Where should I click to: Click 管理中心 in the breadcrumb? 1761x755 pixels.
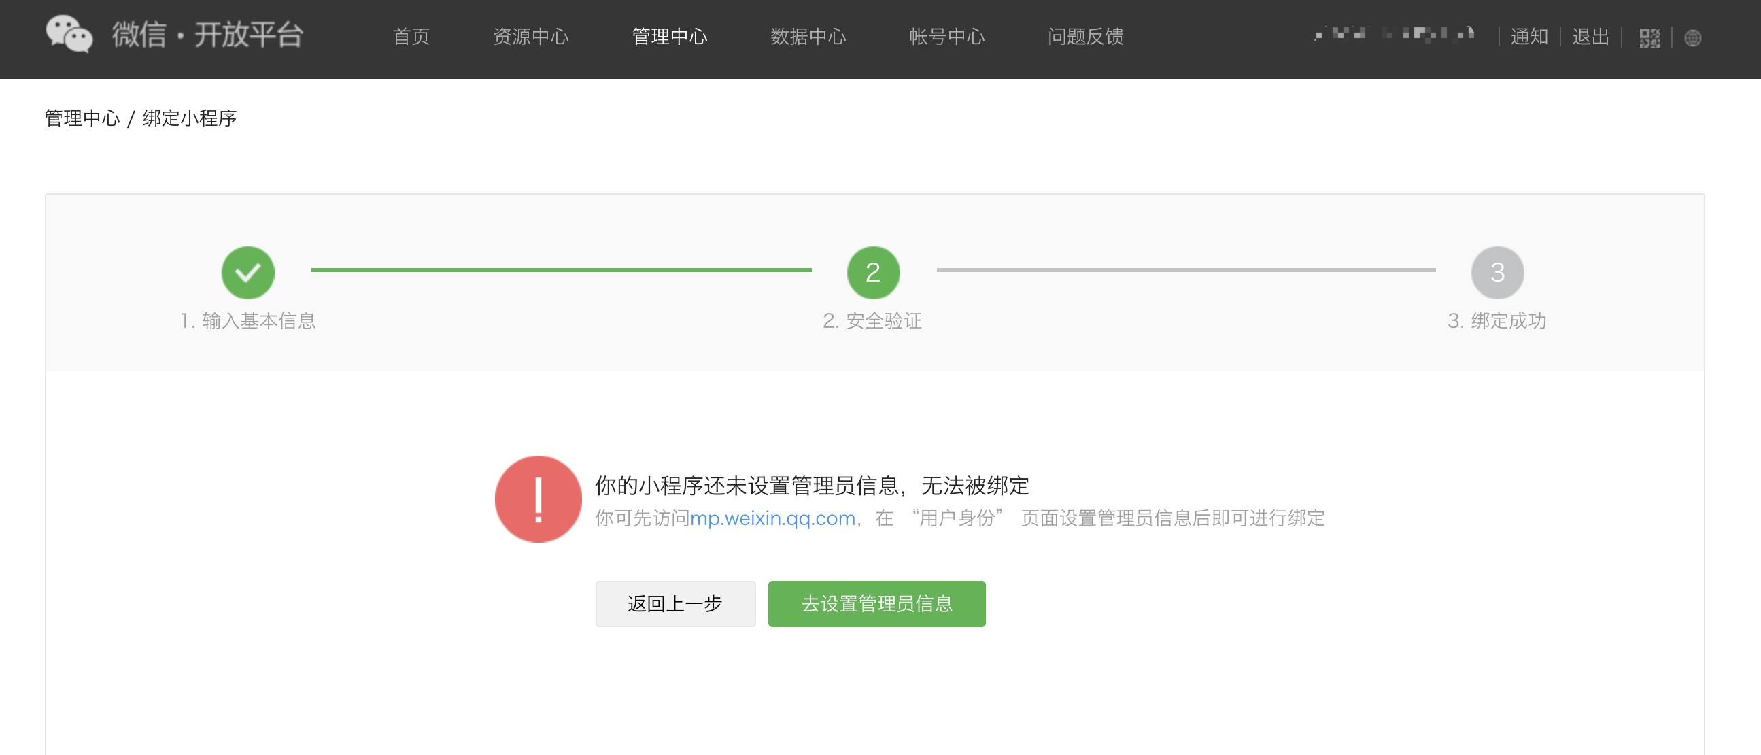(82, 118)
